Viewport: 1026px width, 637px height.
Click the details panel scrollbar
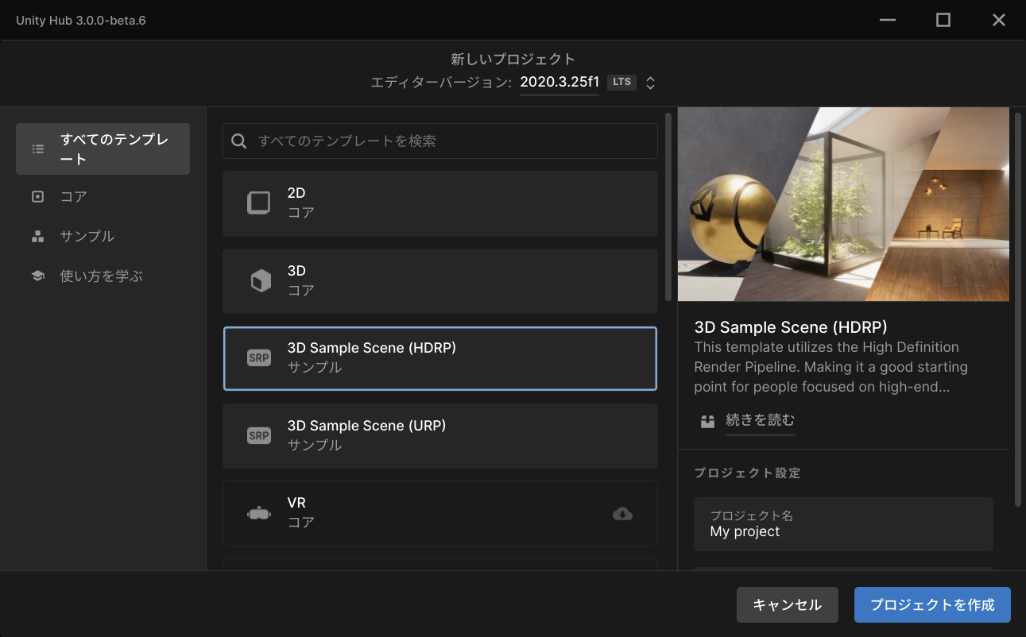1017,310
